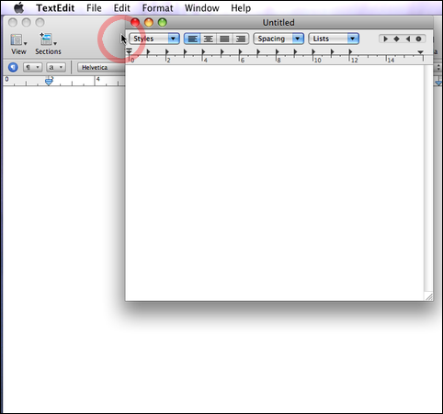
Task: Select justify text alignment button
Action: (224, 39)
